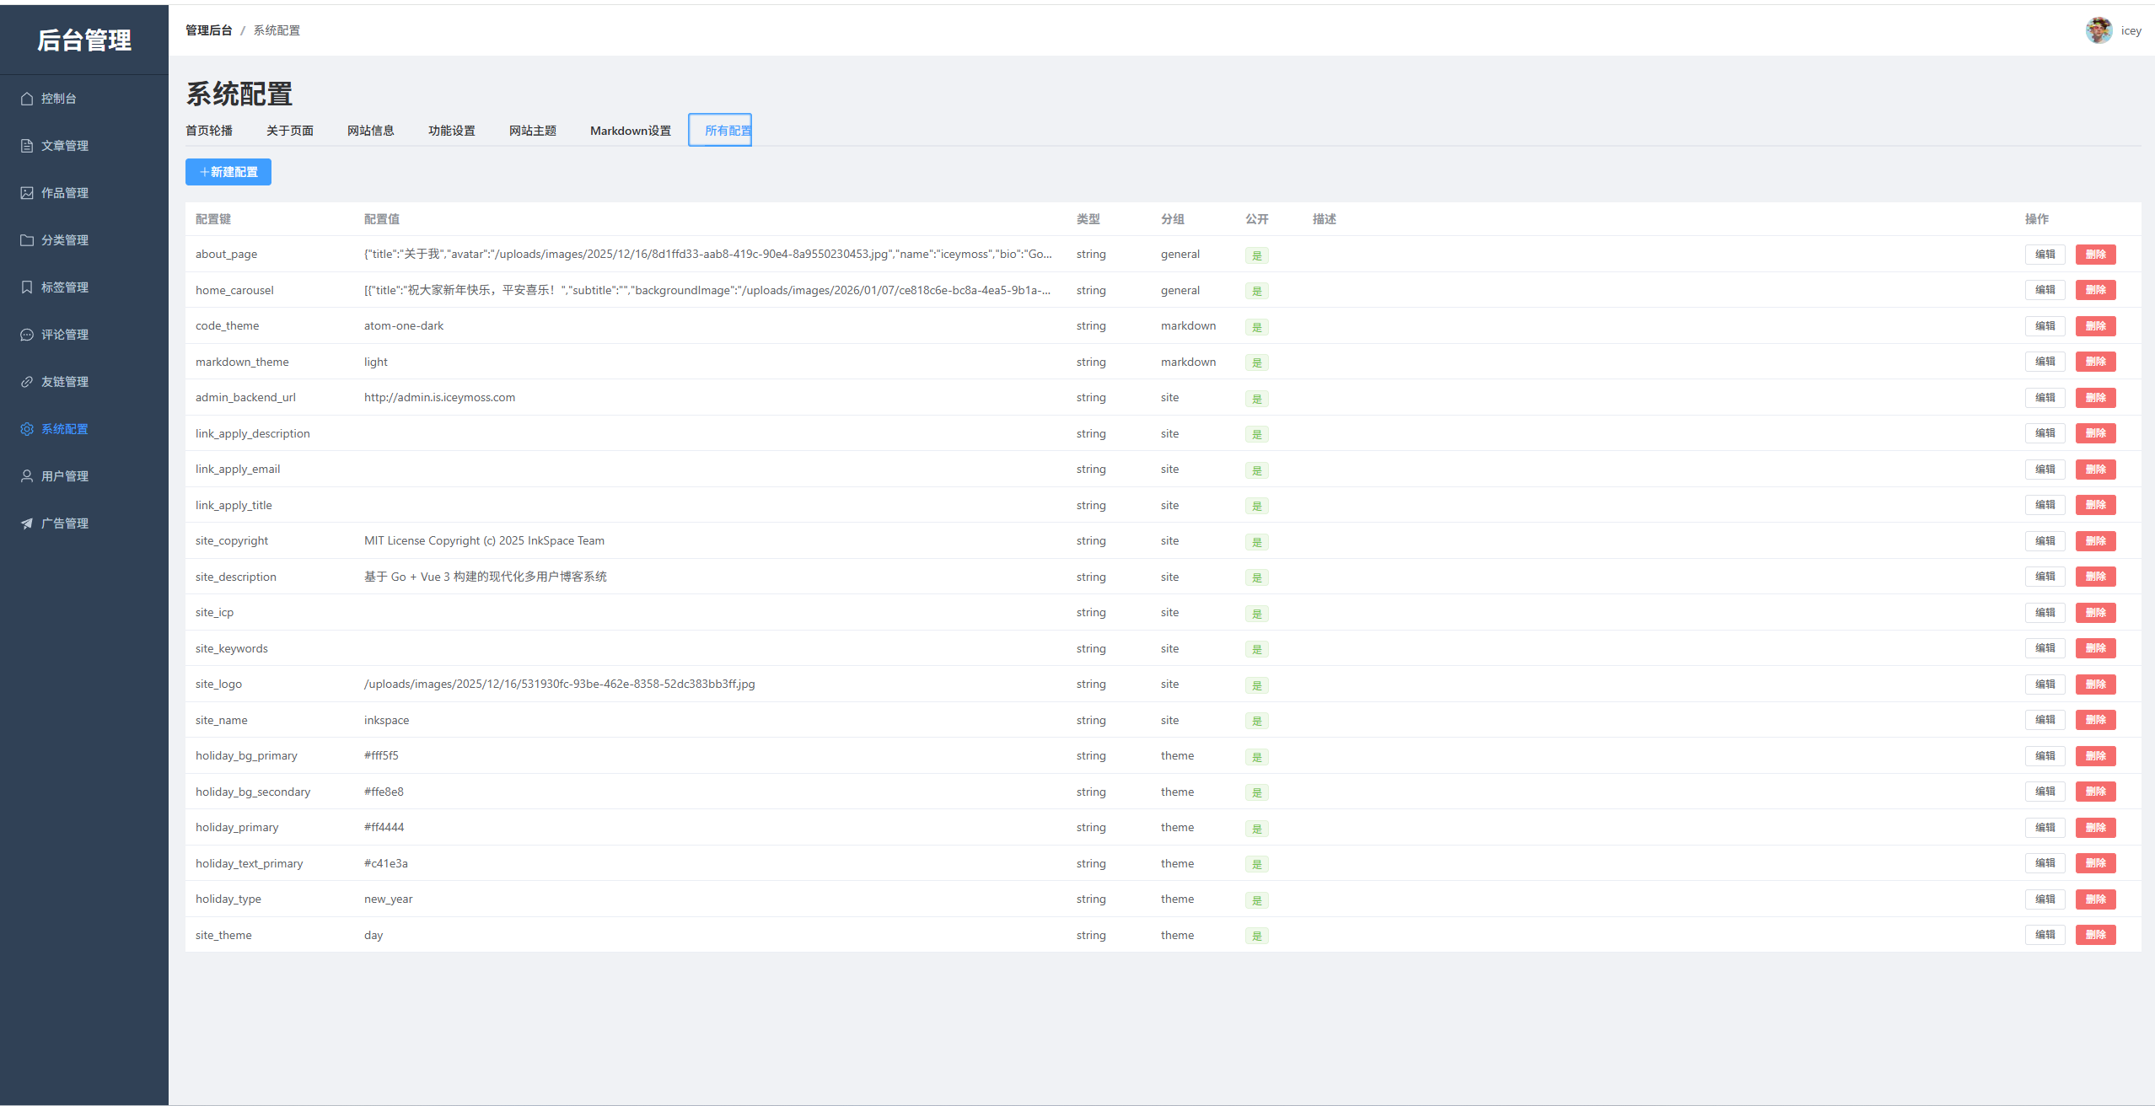Open the 网站主题 tab
Image resolution: width=2155 pixels, height=1106 pixels.
533,131
